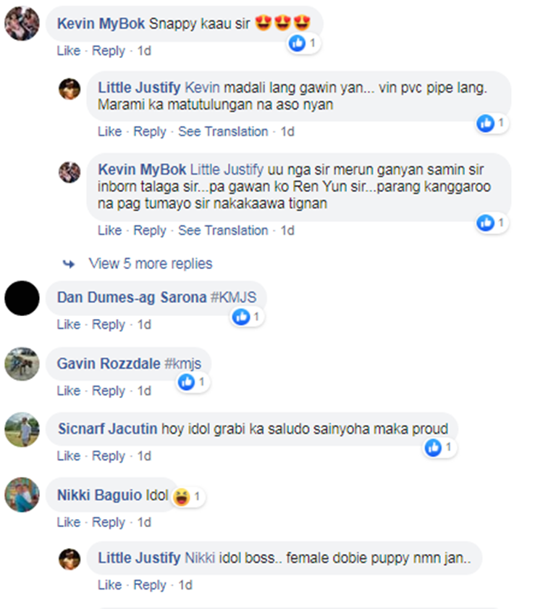543x609 pixels.
Task: Reply to Gavin Rozzdale's #kmjs comment
Action: [x=109, y=391]
